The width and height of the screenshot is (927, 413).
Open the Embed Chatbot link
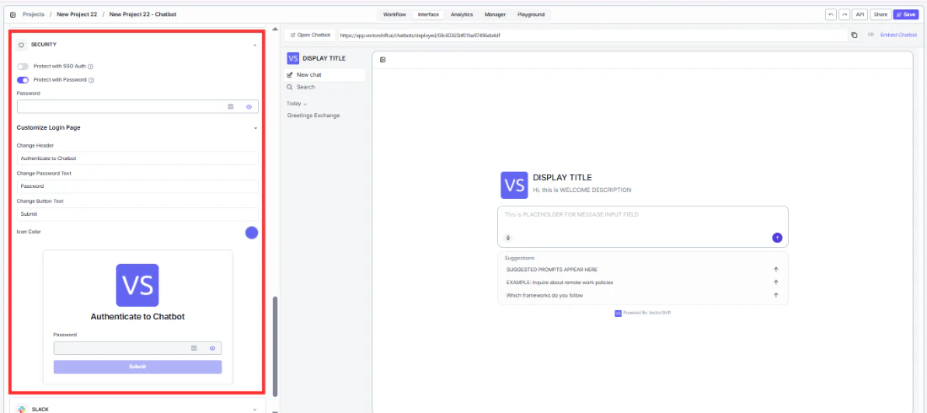coord(898,35)
